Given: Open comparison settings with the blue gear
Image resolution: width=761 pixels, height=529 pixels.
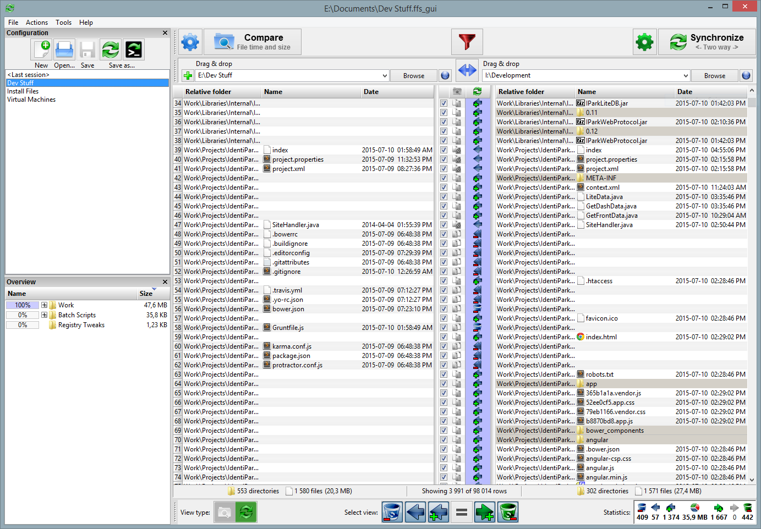Looking at the screenshot, I should click(x=190, y=42).
